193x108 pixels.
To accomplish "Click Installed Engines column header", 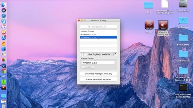I will pos(99,31).
